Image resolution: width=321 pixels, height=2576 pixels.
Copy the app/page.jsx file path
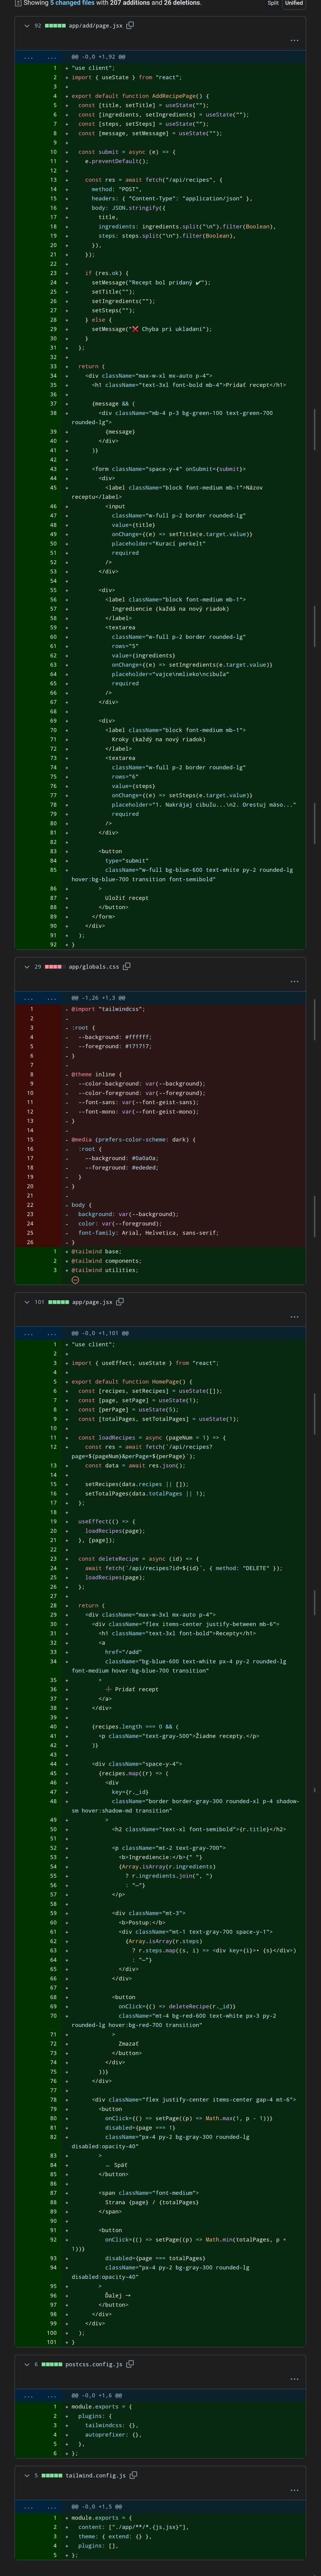(120, 1302)
